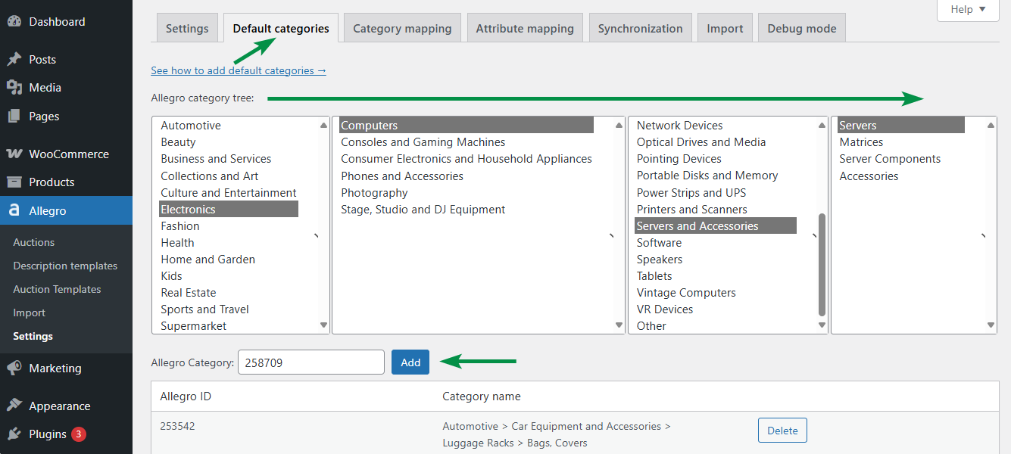Open Auction Templates submenu item

[x=57, y=289]
